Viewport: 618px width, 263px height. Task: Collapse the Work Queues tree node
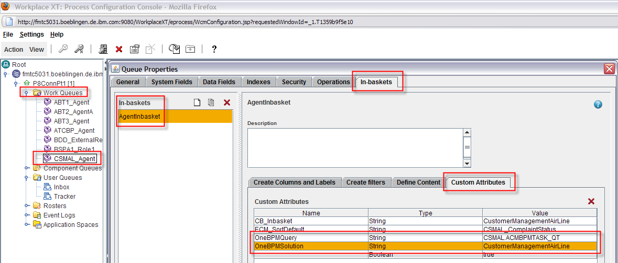(x=26, y=93)
